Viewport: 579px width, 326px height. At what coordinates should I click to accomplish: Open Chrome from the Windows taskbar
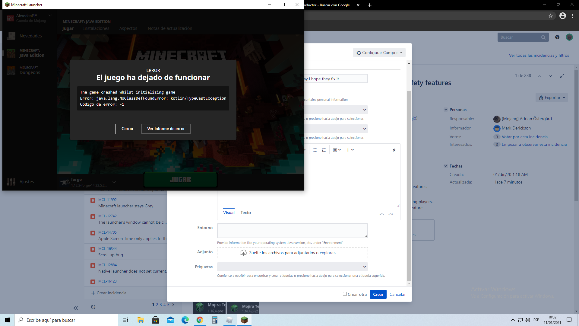[200, 320]
